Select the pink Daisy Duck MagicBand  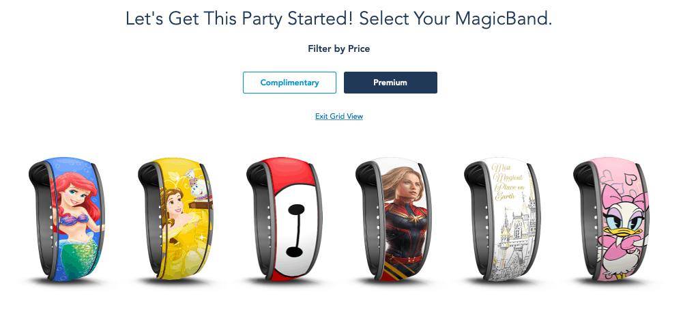click(x=611, y=219)
